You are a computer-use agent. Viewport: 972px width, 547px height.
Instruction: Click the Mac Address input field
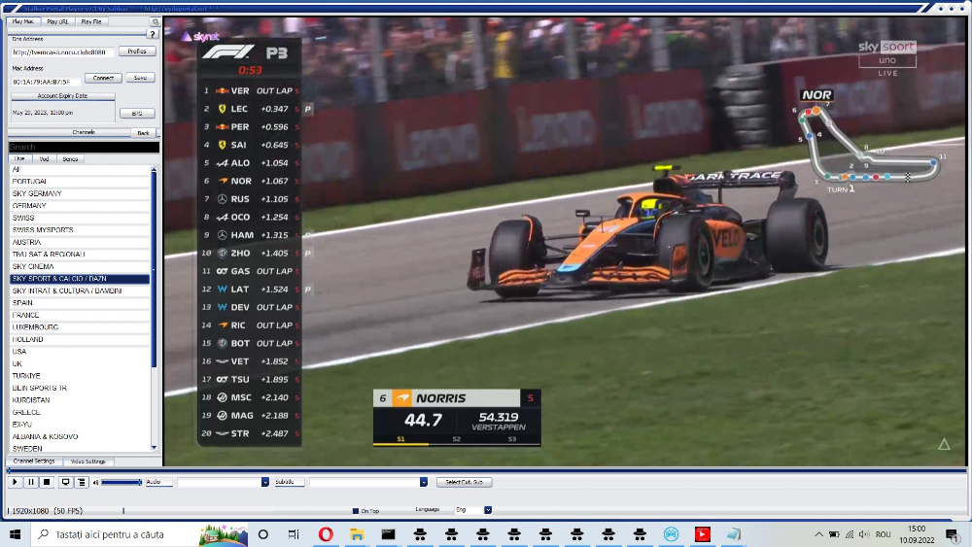[x=47, y=82]
